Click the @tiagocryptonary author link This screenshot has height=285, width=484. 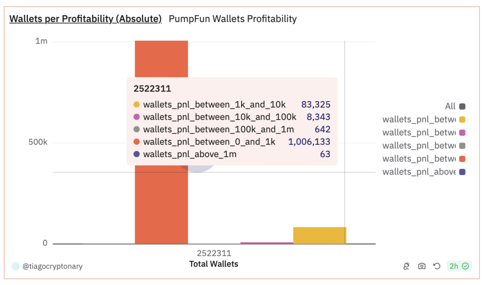pyautogui.click(x=52, y=266)
